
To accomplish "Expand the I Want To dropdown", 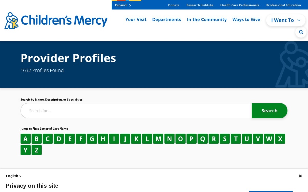I will click(286, 20).
